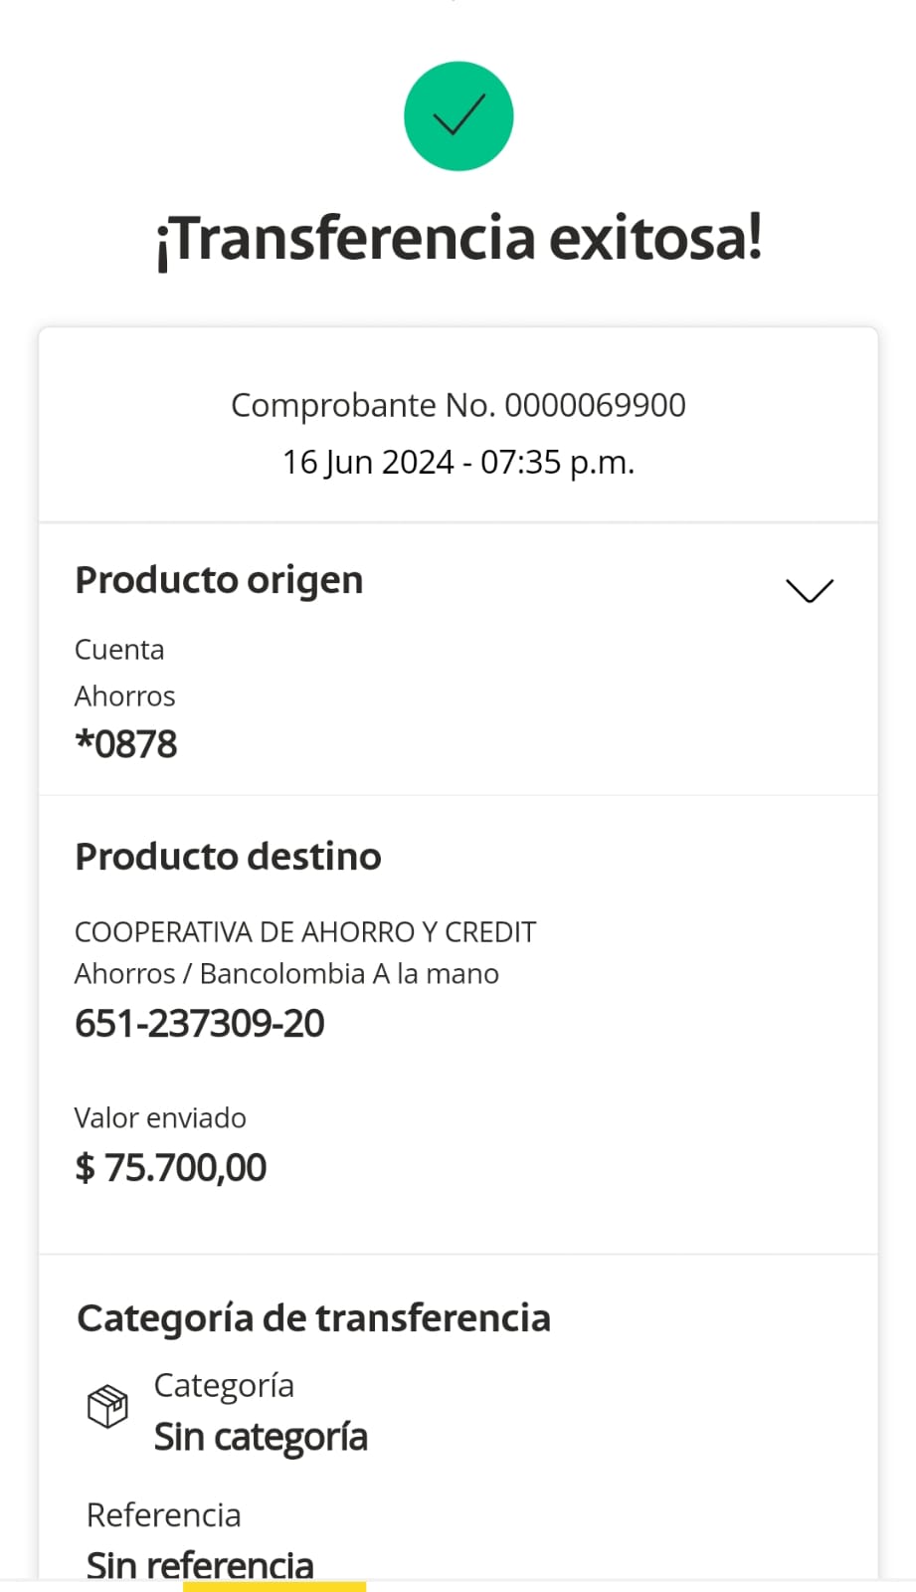Tap COOPERATIVA DE AHORRO Y CREDIT name

pos(305,932)
